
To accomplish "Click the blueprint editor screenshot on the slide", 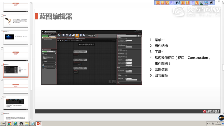I will [x=91, y=57].
